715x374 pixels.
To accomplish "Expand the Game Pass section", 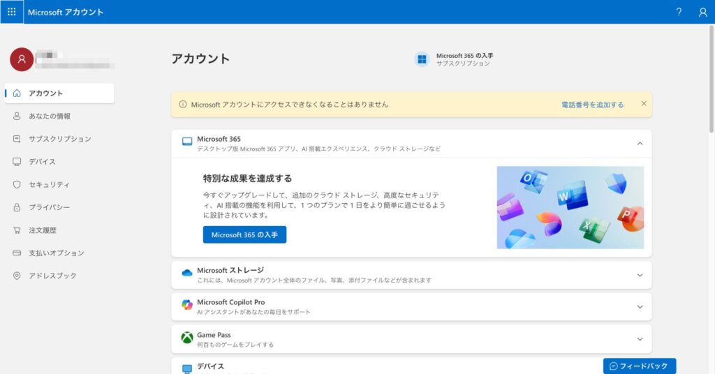I will 640,339.
